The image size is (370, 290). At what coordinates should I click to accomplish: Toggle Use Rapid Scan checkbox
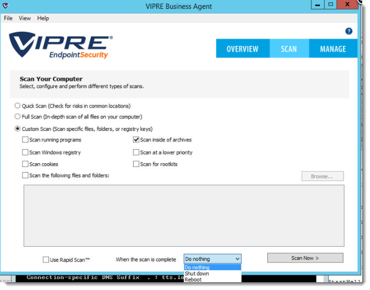pos(46,260)
